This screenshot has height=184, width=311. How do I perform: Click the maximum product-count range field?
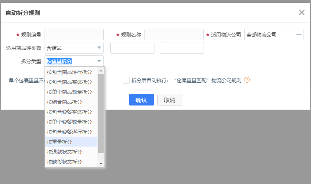[182, 48]
